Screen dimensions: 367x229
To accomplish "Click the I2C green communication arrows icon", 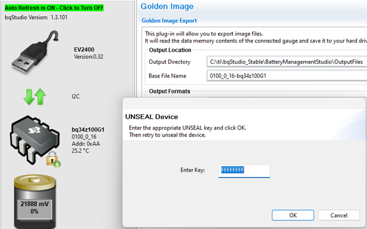I will coord(34,96).
